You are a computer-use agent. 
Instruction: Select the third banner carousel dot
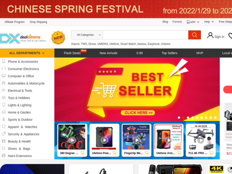pos(188,118)
